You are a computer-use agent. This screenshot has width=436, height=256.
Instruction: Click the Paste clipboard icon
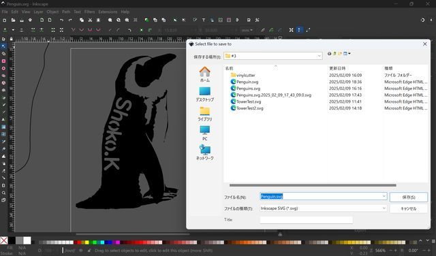click(98, 20)
